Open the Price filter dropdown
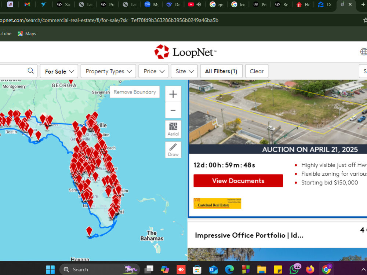This screenshot has width=367, height=275. point(153,71)
